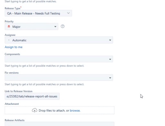165x126 pixels.
Task: Click the Release Artifacts label
Action: pos(15,120)
